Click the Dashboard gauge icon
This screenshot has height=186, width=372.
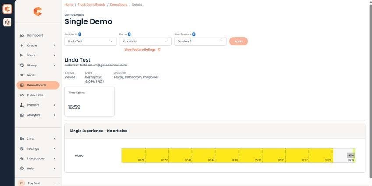coord(22,35)
